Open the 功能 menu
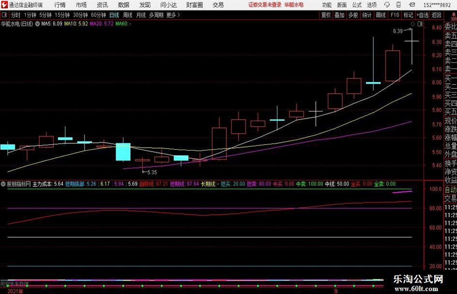Viewport: 457px width, 294px height. point(327,5)
